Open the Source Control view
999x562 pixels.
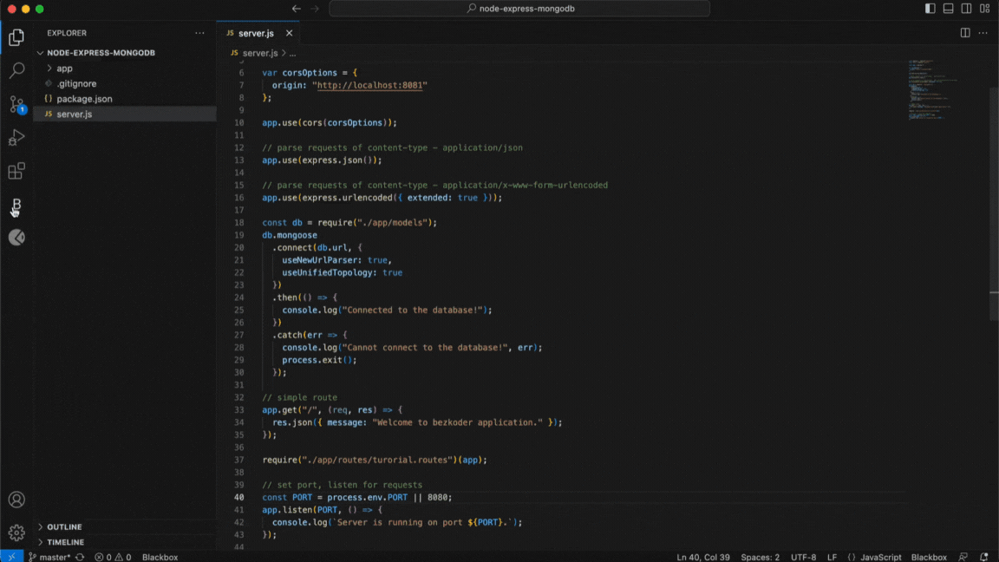[16, 104]
